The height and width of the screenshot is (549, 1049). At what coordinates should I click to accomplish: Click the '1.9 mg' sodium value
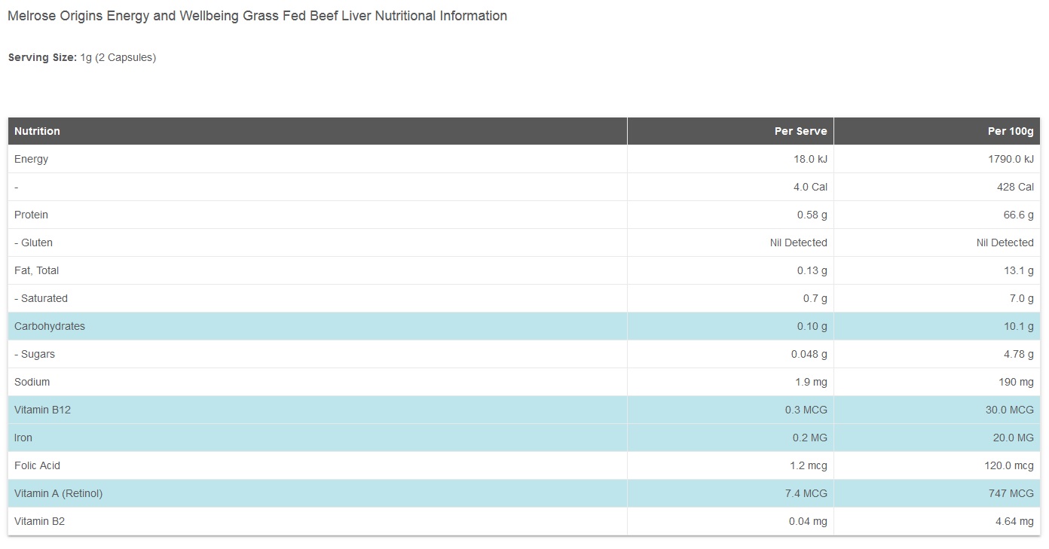[x=811, y=382]
